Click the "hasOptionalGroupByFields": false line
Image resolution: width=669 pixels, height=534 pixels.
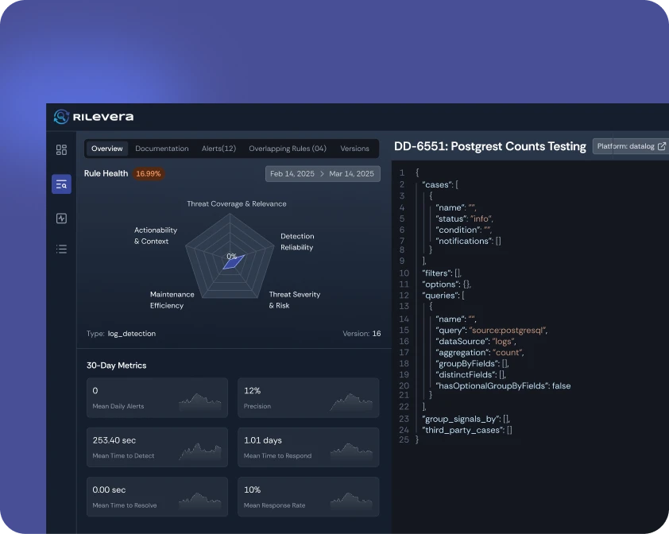(503, 386)
